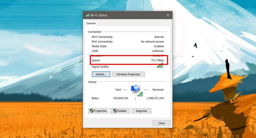Click the Properties button with shield
Screen dimensions: 256x138
point(98,111)
